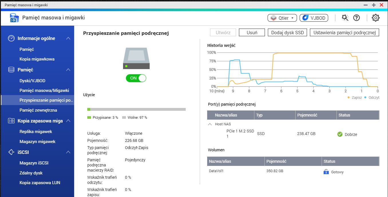The image size is (388, 197).
Task: Click the 350.82 GB volume capacity
Action: [x=275, y=171]
